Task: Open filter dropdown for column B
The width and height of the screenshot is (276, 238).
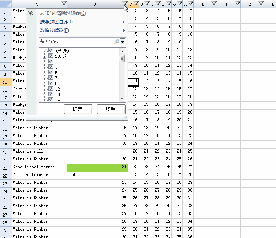Action: tap(124, 4)
